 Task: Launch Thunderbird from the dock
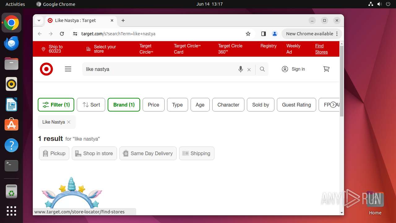click(x=11, y=43)
